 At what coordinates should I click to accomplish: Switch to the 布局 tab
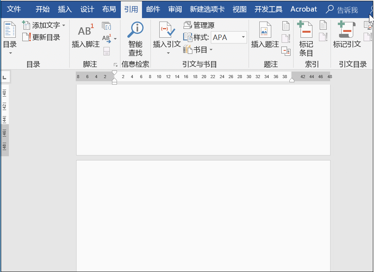[109, 9]
